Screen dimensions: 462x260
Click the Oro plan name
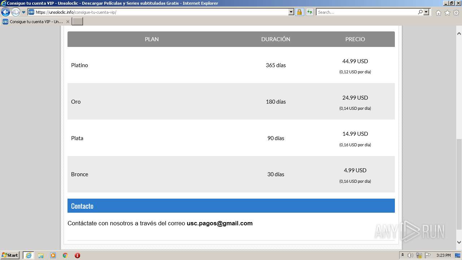76,102
